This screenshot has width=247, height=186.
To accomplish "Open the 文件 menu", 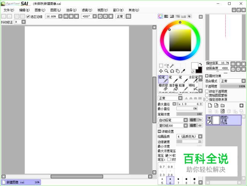I will point(9,10).
